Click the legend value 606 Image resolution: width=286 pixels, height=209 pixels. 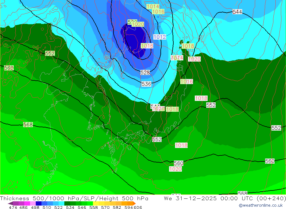coord(138,208)
